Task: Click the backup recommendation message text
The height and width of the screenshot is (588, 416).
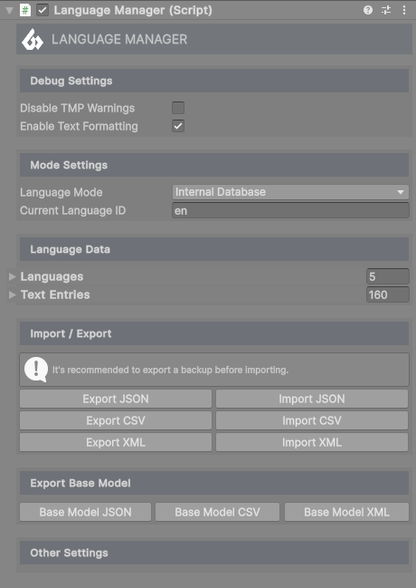Action: 170,370
